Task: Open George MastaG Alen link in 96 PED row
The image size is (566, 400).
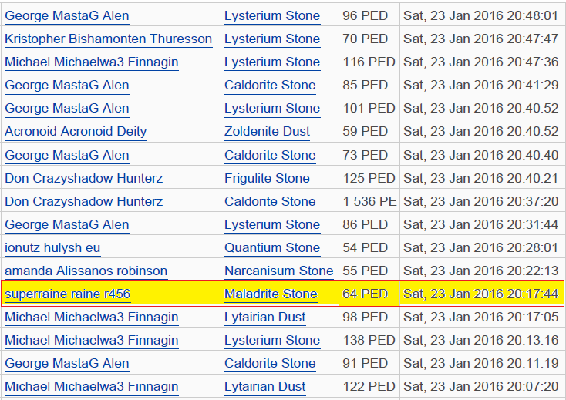Action: click(x=67, y=16)
